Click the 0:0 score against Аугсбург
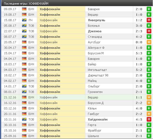This screenshot has width=153, height=139. point(139,42)
